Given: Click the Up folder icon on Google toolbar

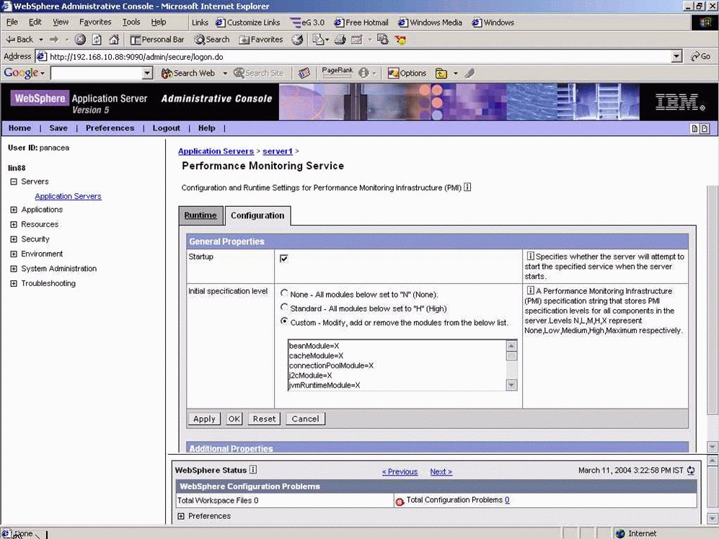Looking at the screenshot, I should 441,73.
